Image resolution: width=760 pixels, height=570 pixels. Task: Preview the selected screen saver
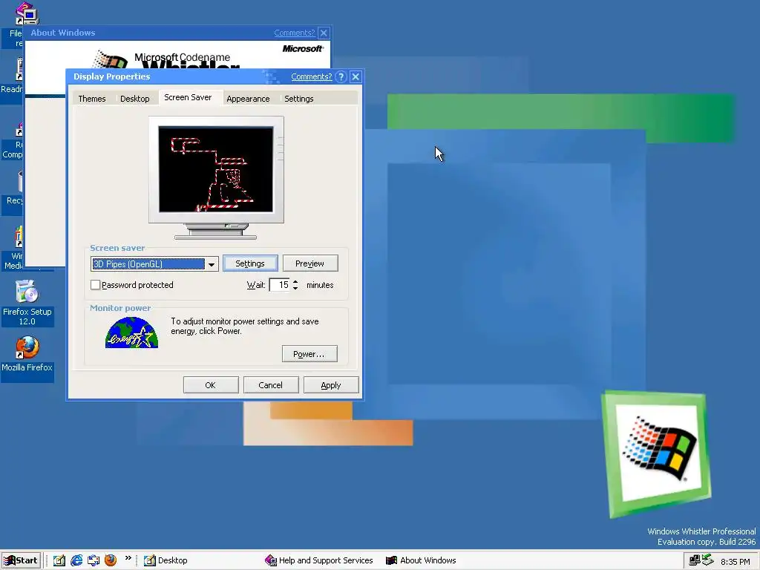(310, 263)
